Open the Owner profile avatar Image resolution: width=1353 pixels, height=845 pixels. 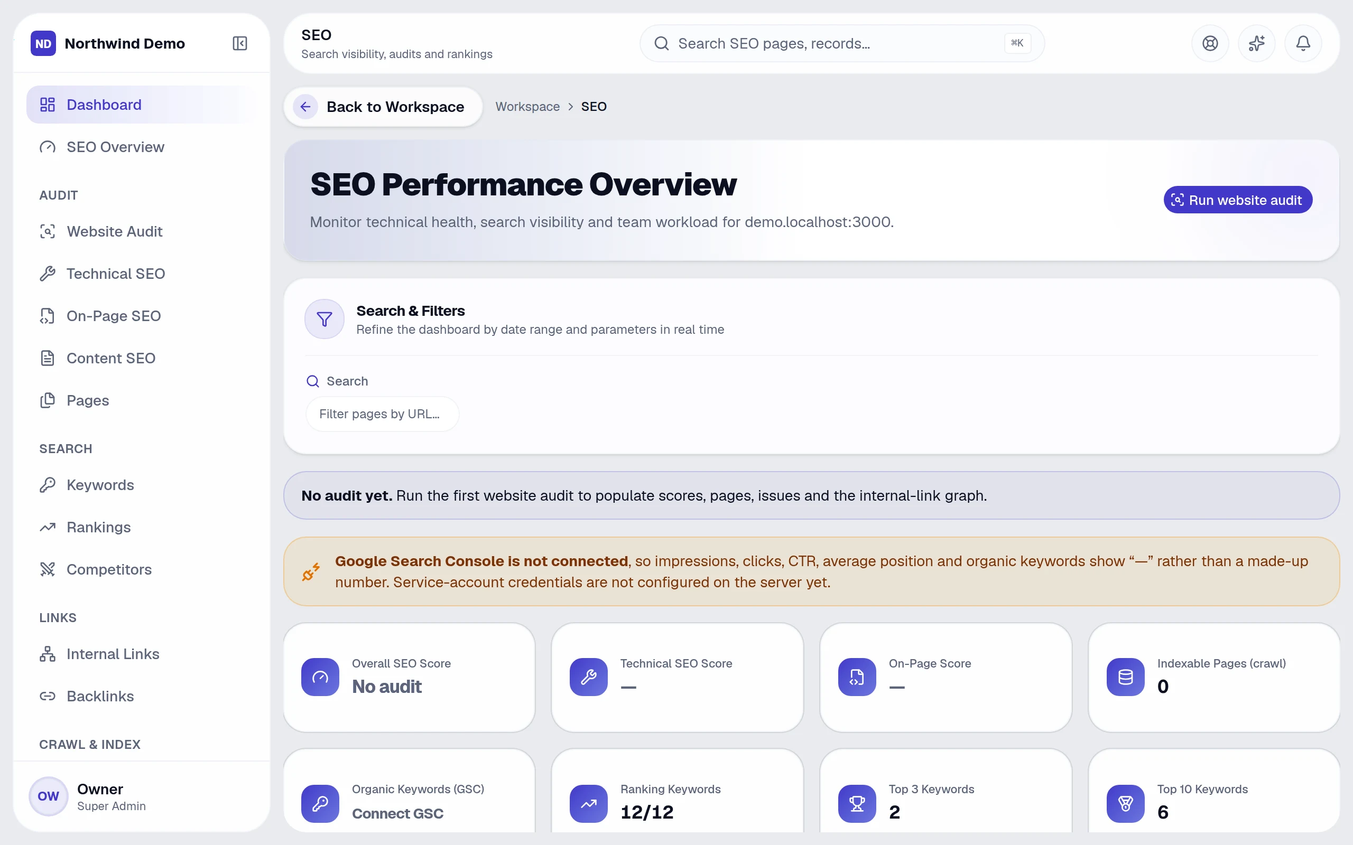click(48, 796)
